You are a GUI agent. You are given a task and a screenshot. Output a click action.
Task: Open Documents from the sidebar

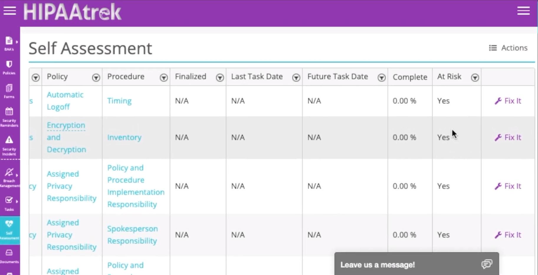click(9, 256)
